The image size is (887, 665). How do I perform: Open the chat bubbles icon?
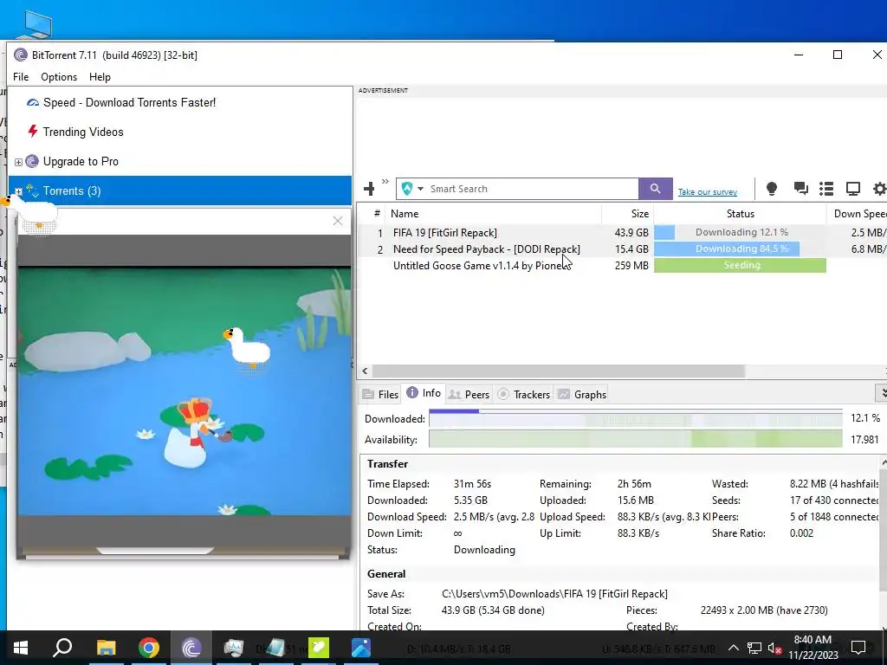(x=800, y=188)
